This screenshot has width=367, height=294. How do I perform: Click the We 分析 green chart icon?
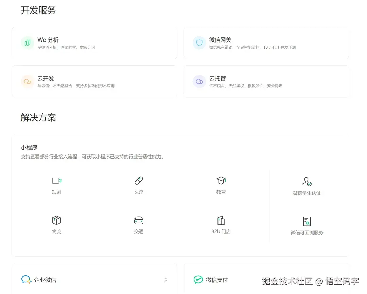click(28, 43)
